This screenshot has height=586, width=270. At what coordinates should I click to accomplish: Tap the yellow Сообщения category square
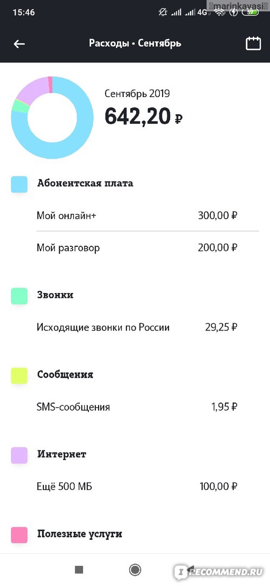(x=19, y=375)
